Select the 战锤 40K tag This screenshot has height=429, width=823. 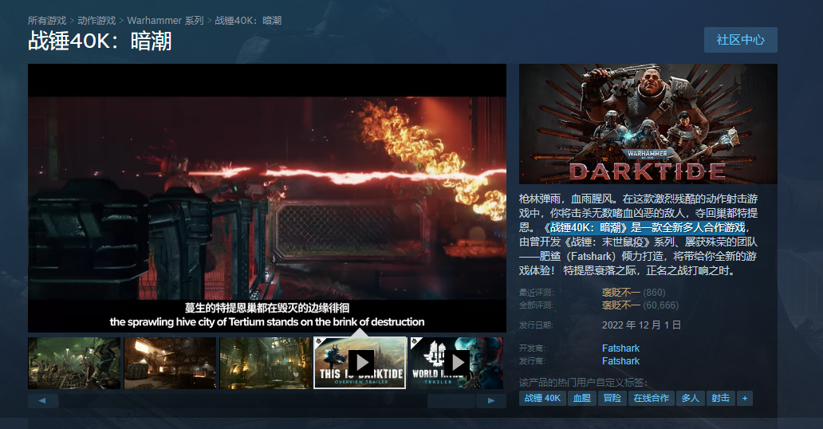coord(542,398)
